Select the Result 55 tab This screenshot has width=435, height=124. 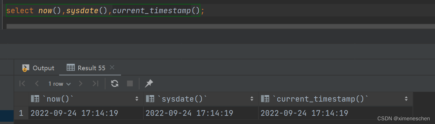tap(86, 68)
